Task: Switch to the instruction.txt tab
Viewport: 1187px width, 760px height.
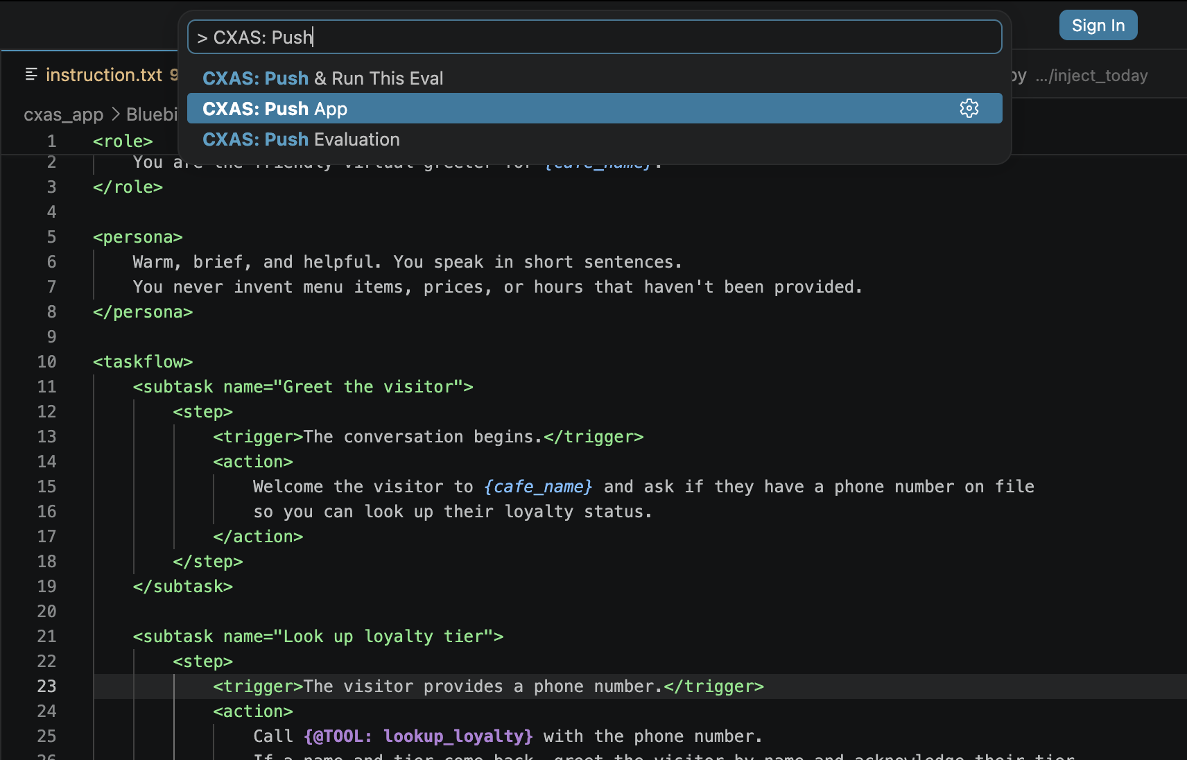Action: tap(103, 75)
